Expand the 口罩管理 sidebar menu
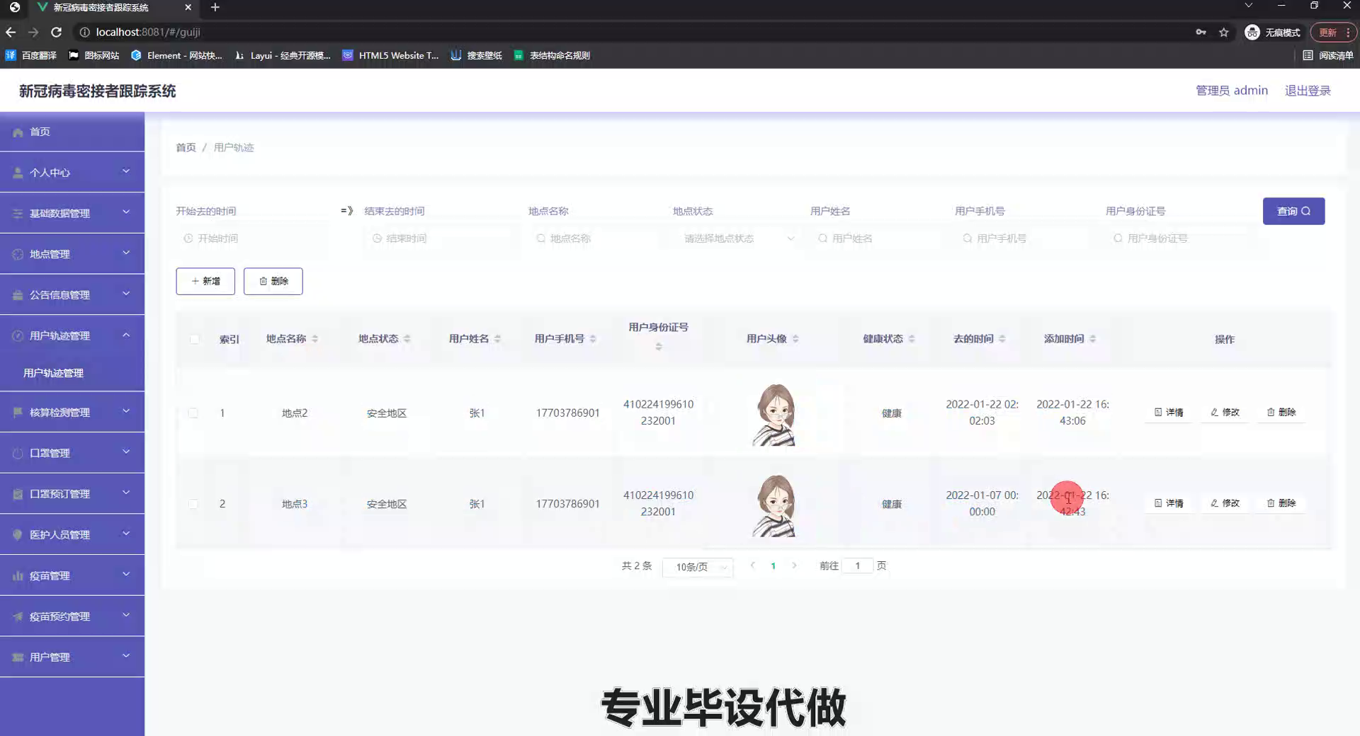The image size is (1360, 736). (72, 453)
